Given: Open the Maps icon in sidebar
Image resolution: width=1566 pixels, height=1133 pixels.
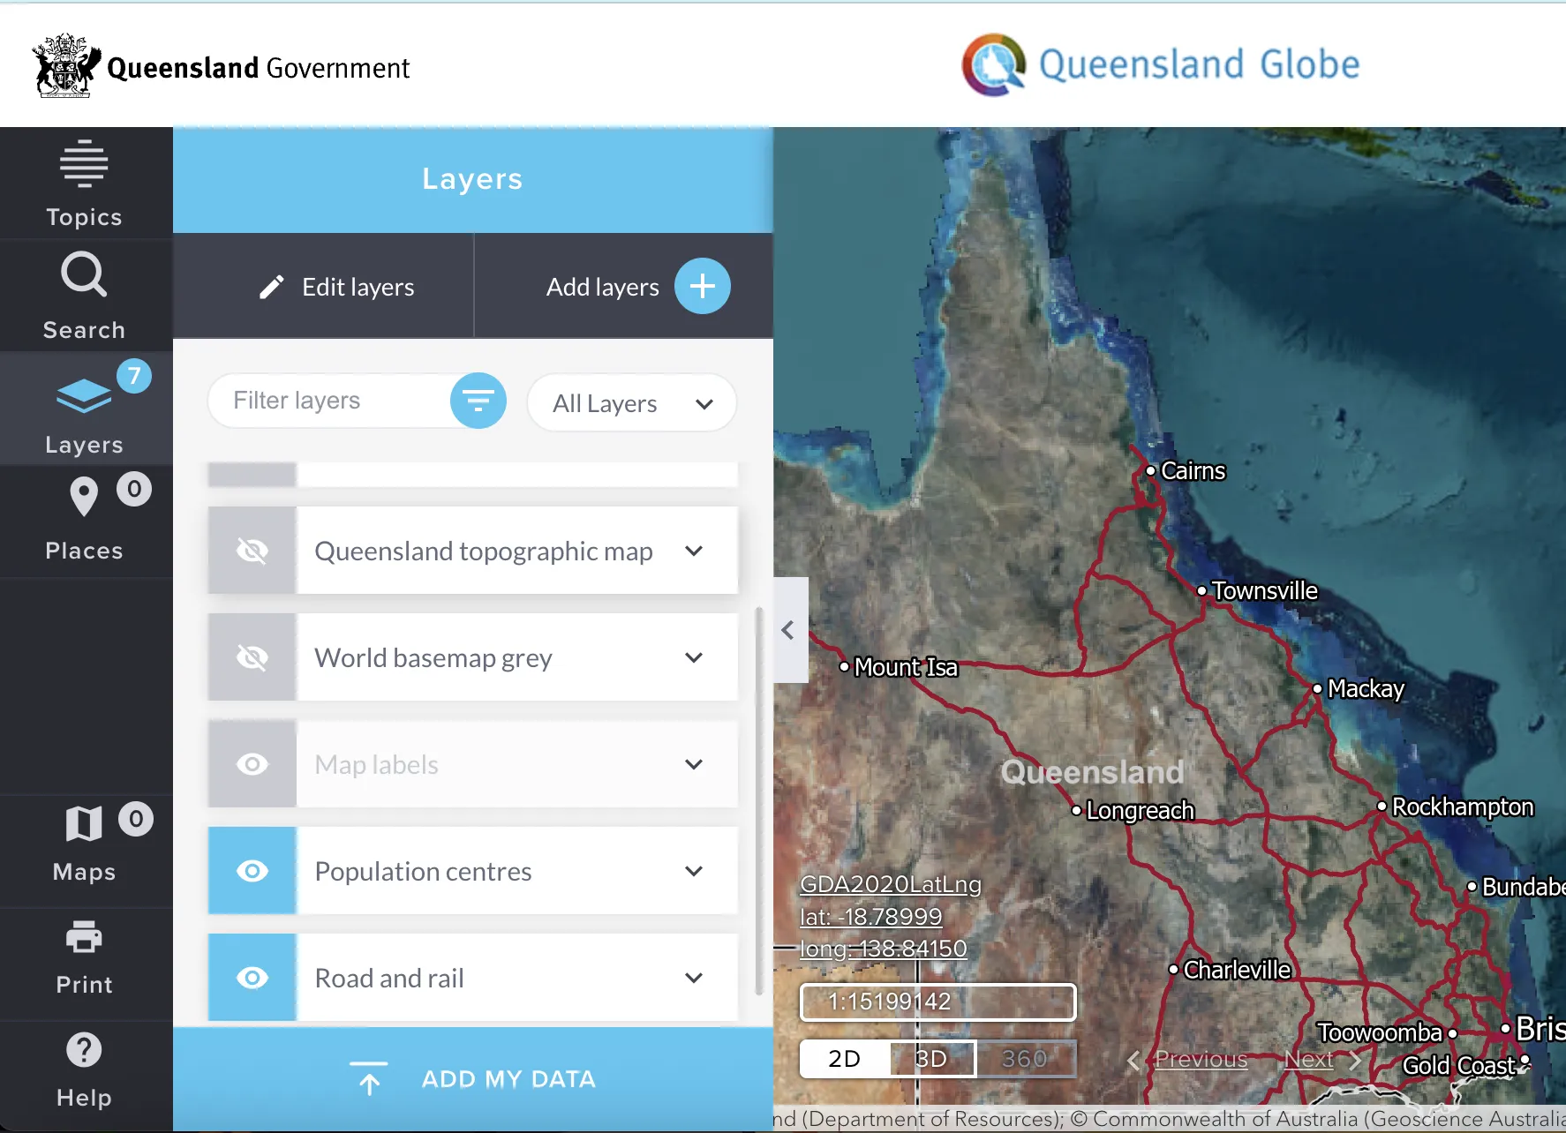Looking at the screenshot, I should pos(84,824).
